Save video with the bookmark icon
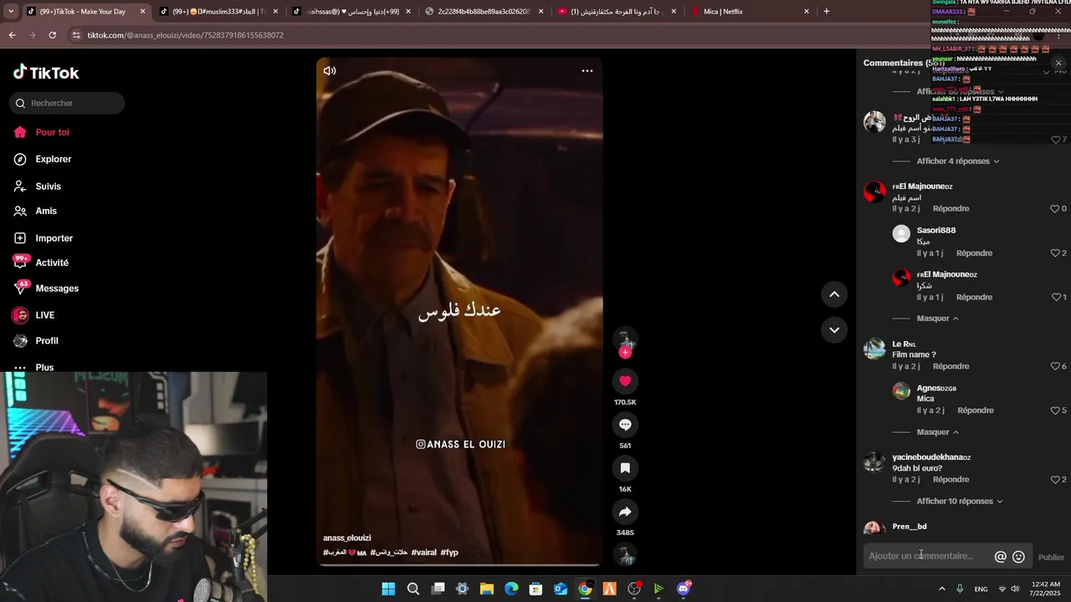The height and width of the screenshot is (602, 1071). [625, 468]
